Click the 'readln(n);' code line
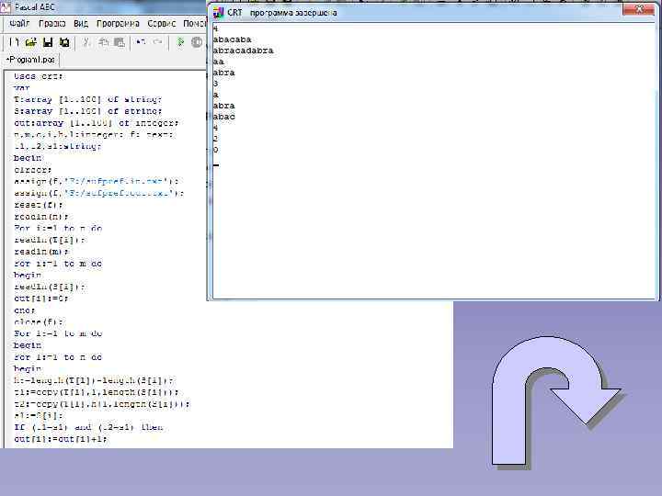This screenshot has width=662, height=496. [41, 217]
